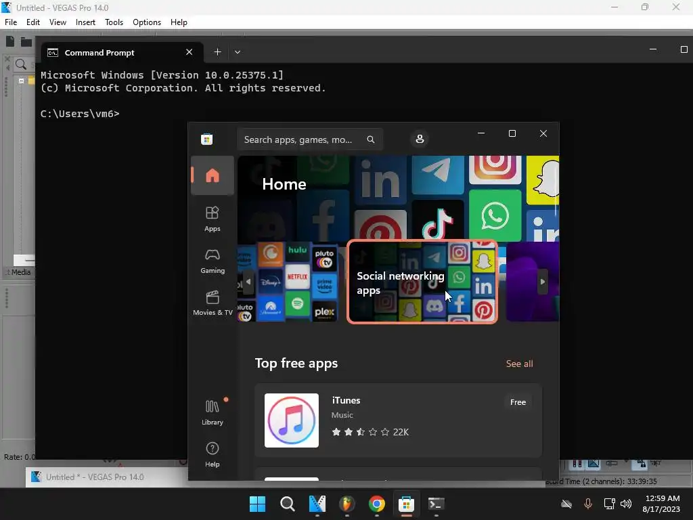
Task: Click the cloud sync icon in system tray
Action: (566, 504)
